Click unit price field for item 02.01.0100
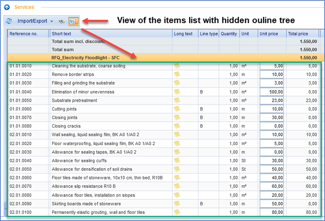Viewport: 325px width, 221px height. [272, 212]
